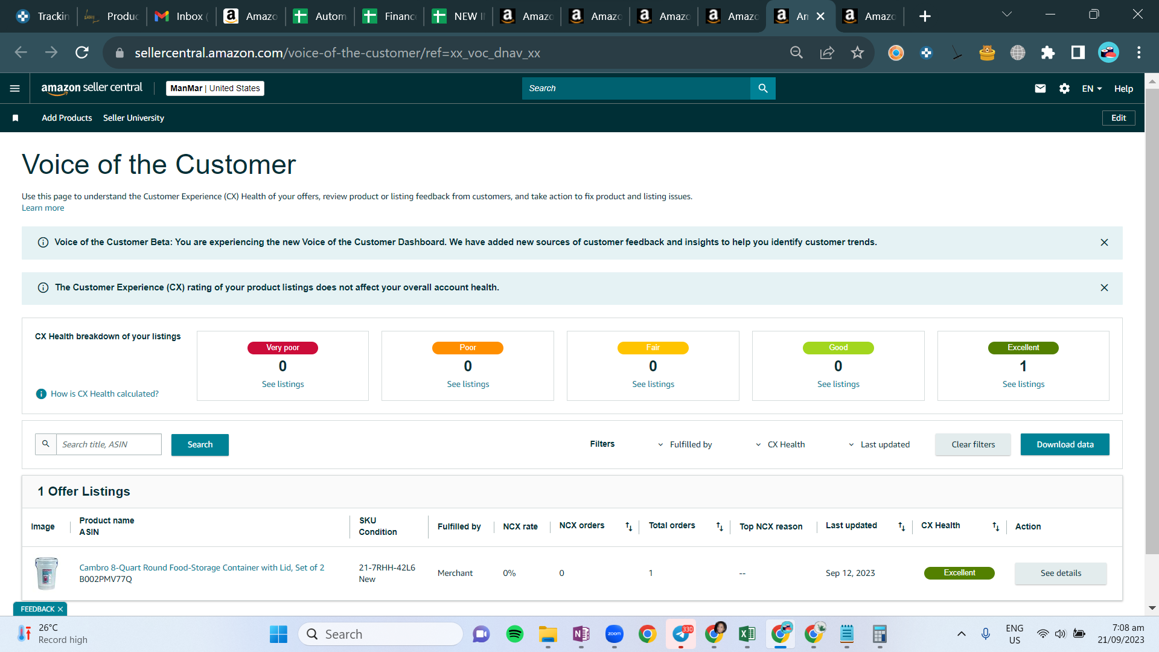Open the Cambro 8-Quart product link

[x=202, y=568]
